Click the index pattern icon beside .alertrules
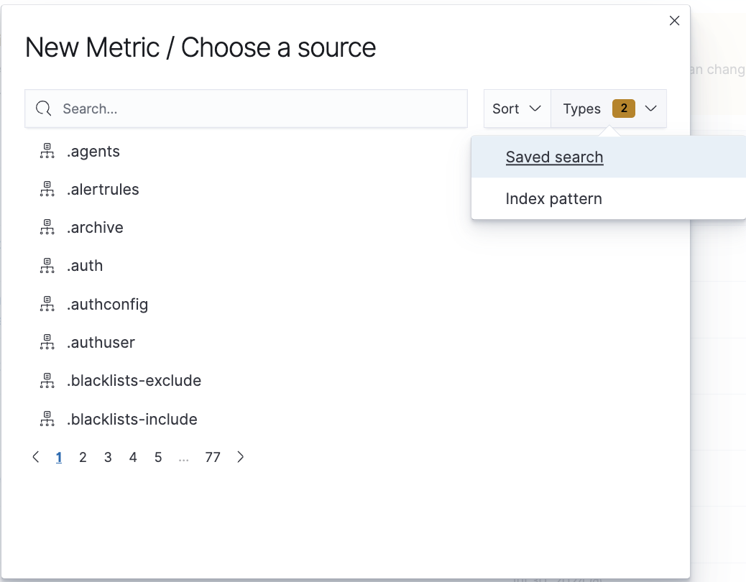The height and width of the screenshot is (582, 746). [47, 190]
